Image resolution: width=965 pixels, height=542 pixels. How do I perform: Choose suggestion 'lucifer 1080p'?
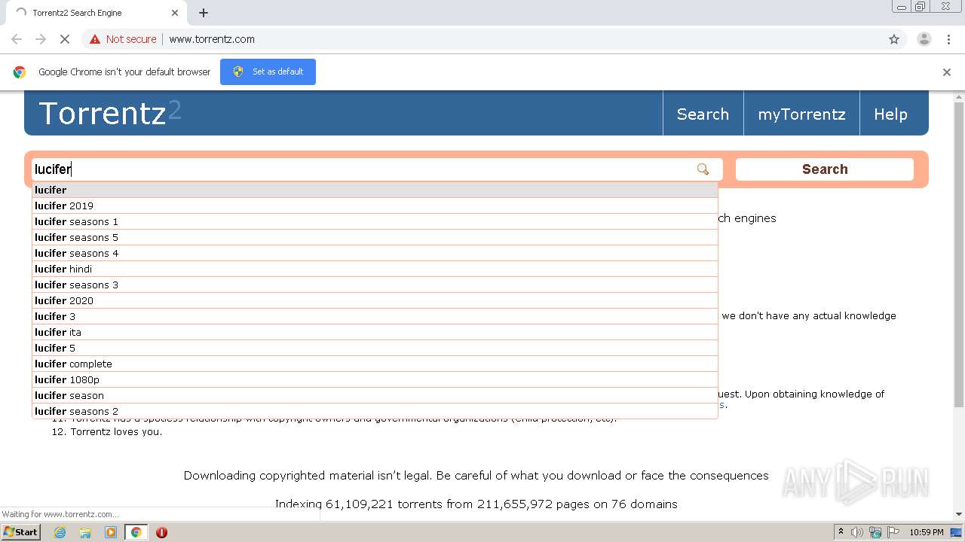(375, 379)
